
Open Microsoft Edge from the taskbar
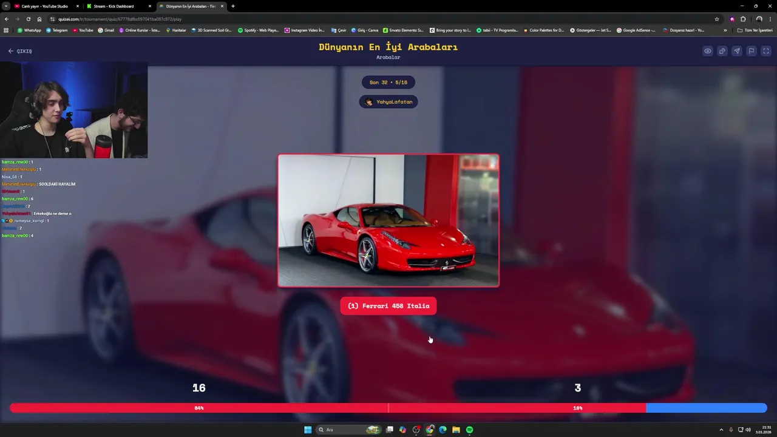pyautogui.click(x=443, y=430)
